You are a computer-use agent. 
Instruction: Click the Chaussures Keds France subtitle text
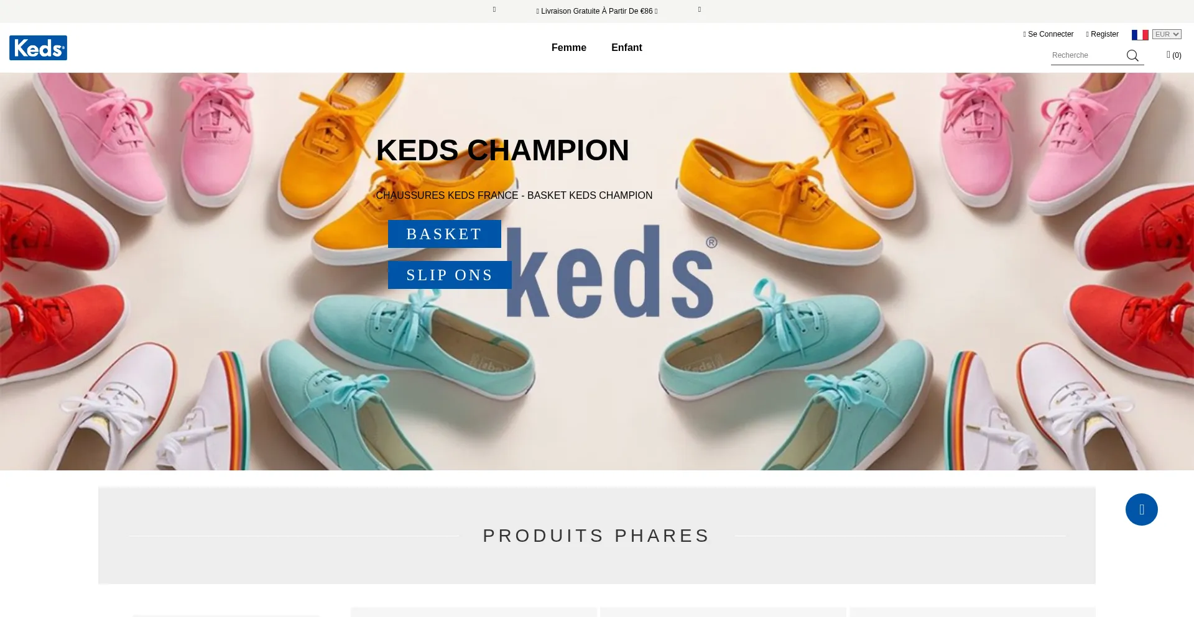tap(514, 195)
